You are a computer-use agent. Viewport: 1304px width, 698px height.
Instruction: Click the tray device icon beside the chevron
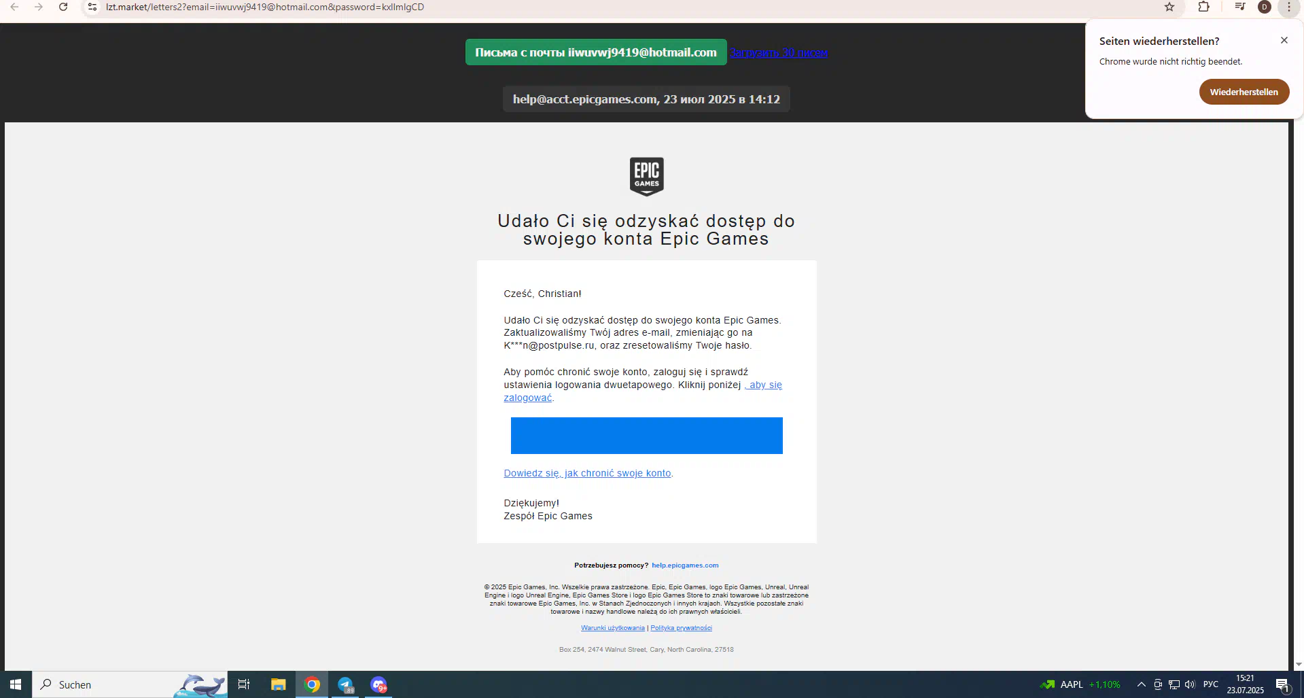click(x=1158, y=684)
